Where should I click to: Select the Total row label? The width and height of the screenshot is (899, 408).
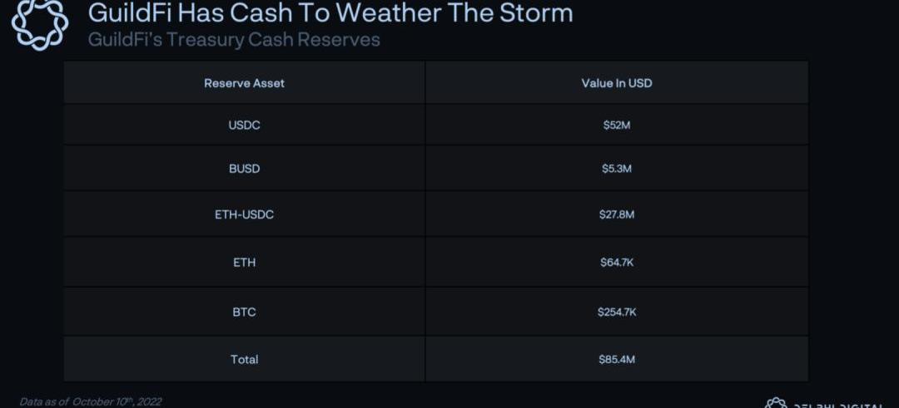click(244, 359)
